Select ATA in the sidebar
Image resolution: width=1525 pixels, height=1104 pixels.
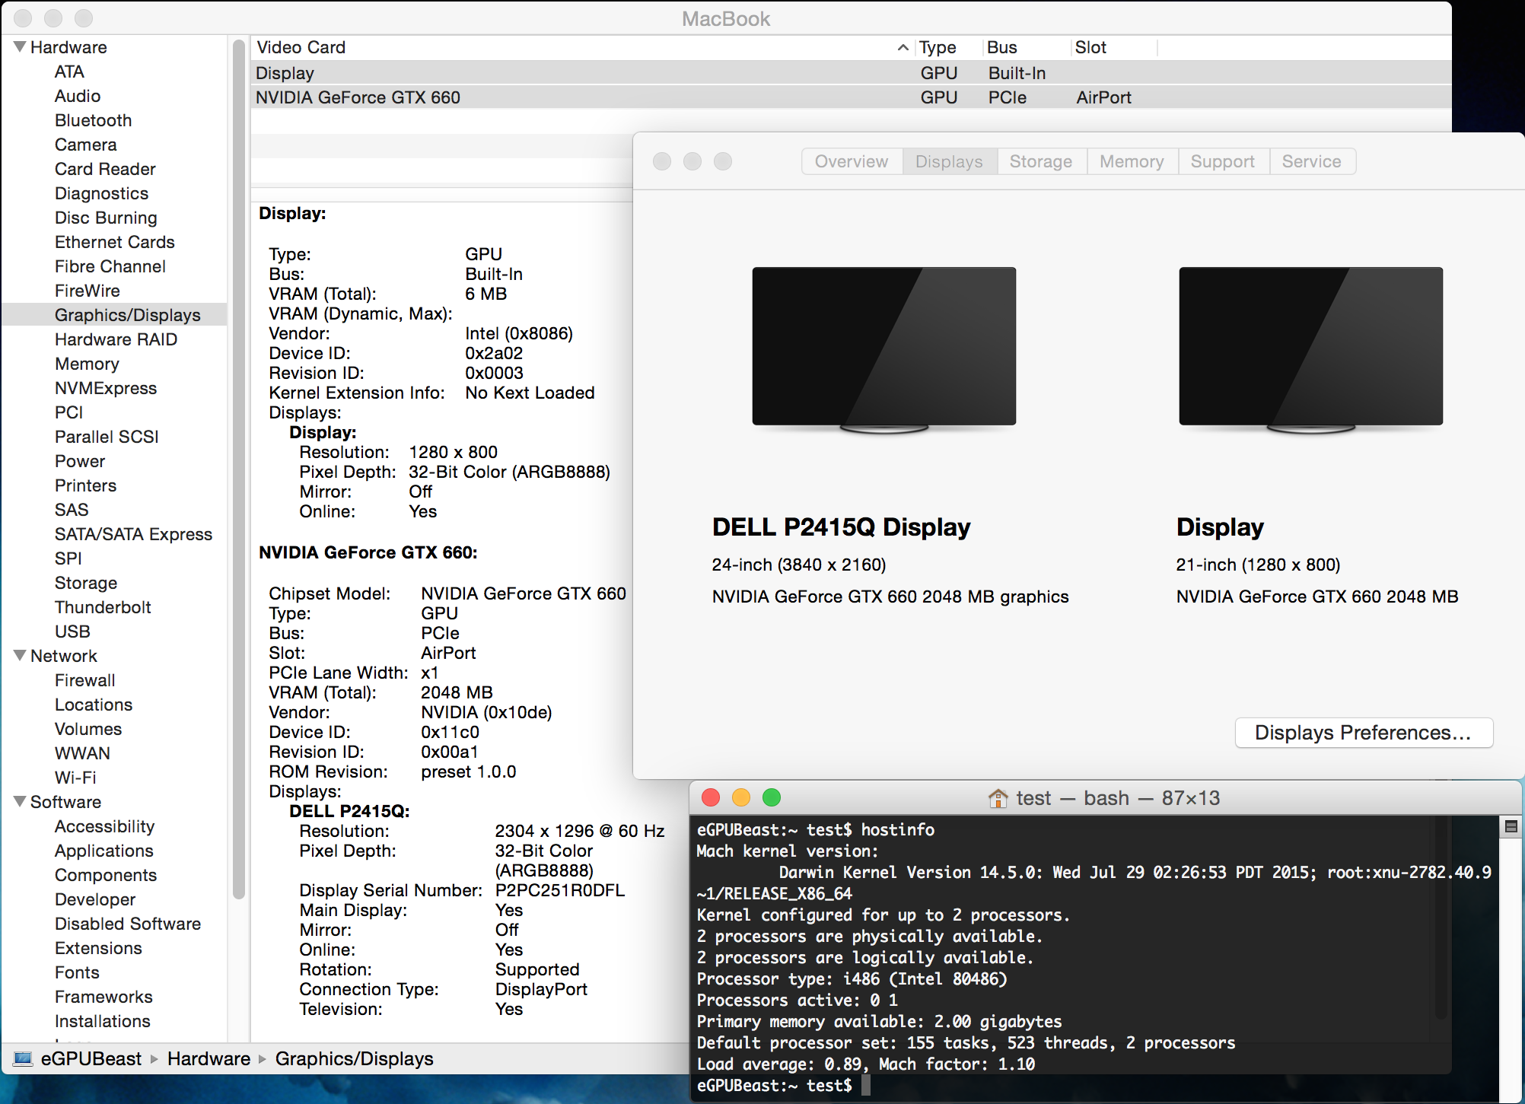point(69,72)
